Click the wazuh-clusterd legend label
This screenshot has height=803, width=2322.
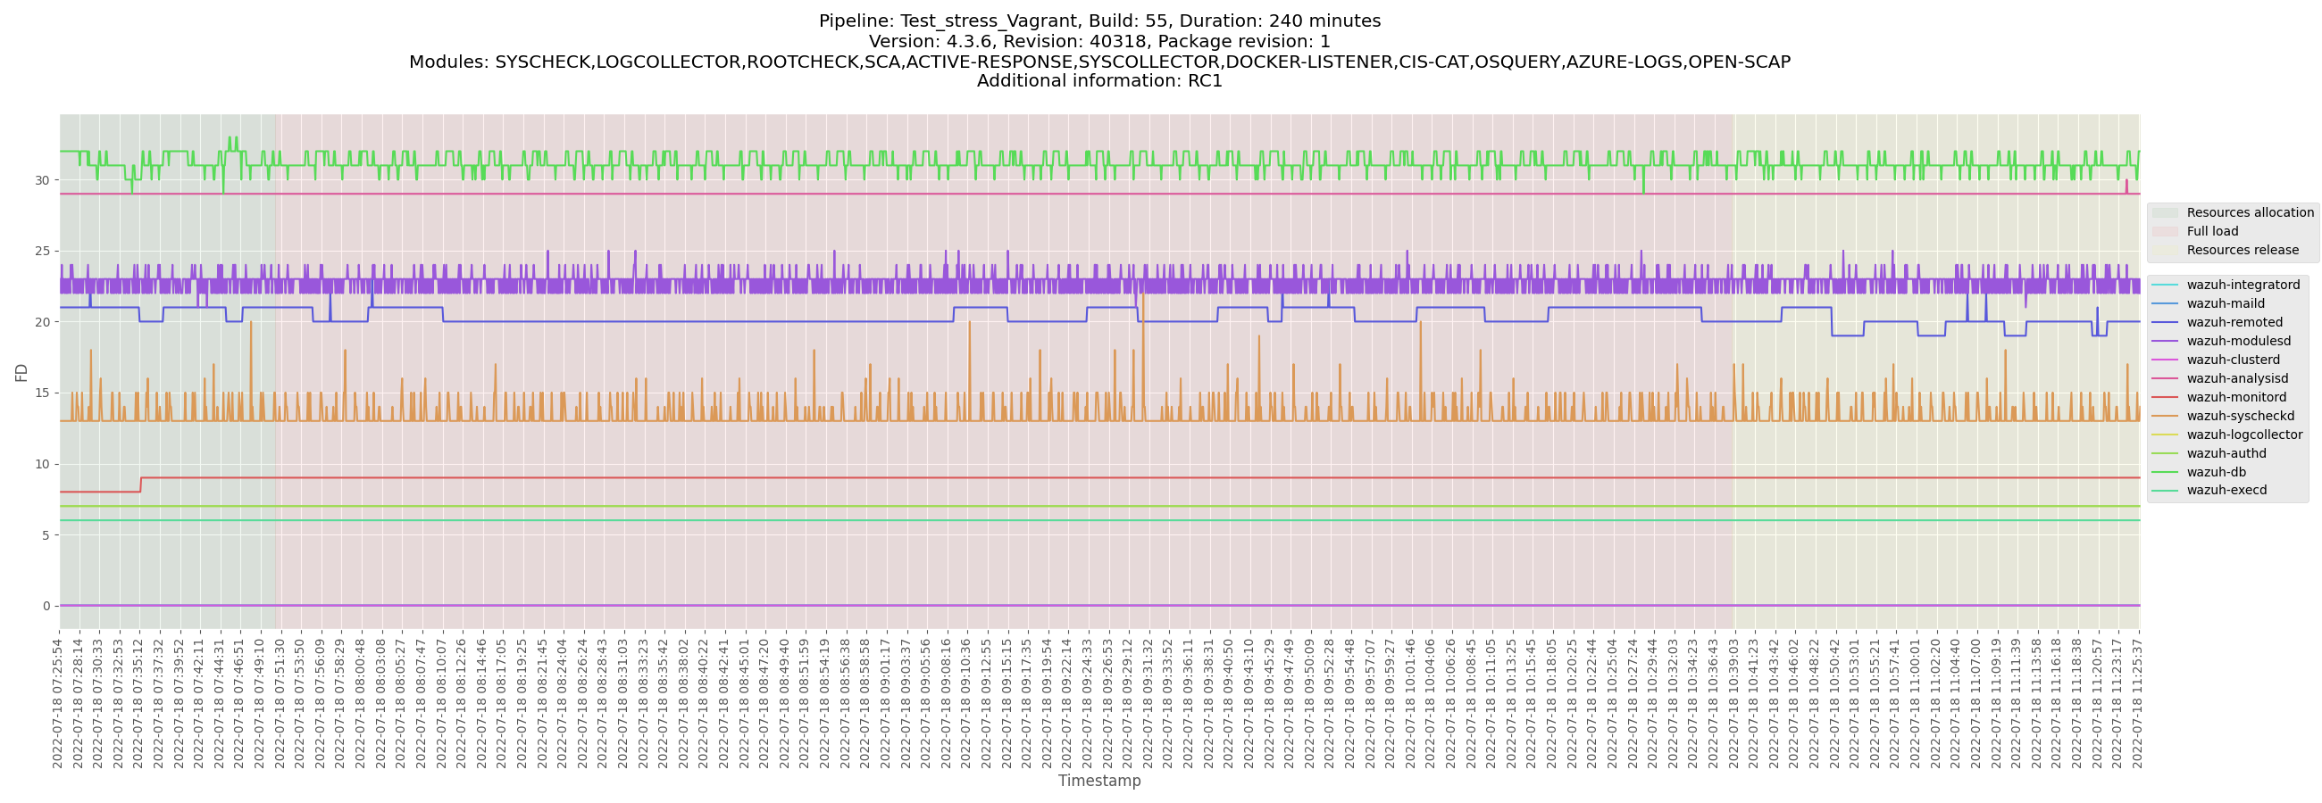2232,360
